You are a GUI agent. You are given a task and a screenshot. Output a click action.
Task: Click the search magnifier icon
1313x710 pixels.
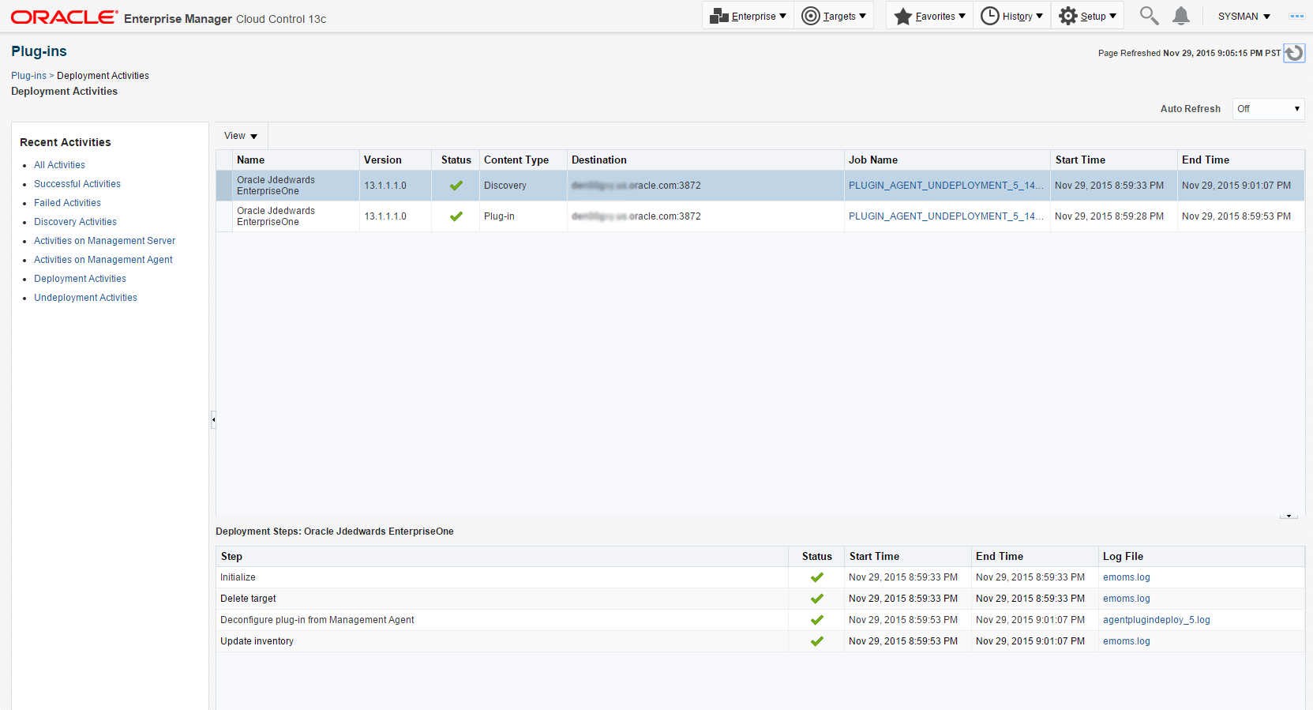tap(1149, 16)
